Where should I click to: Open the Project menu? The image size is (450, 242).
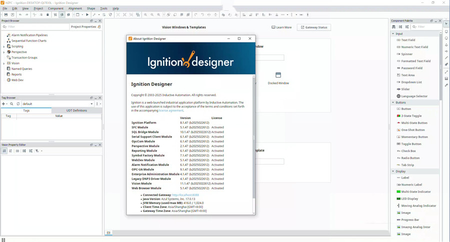click(38, 8)
